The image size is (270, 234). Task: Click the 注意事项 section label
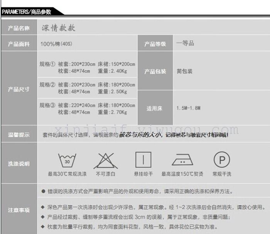pos(19,210)
